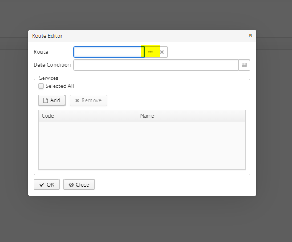The width and height of the screenshot is (292, 242).
Task: Focus the Date Condition input field
Action: coord(156,65)
